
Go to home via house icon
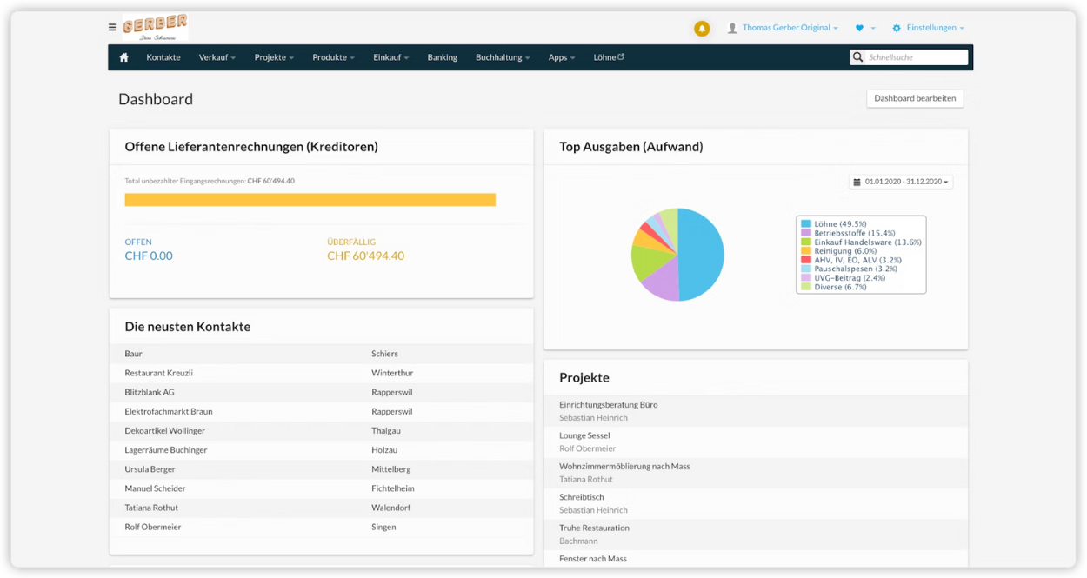123,57
